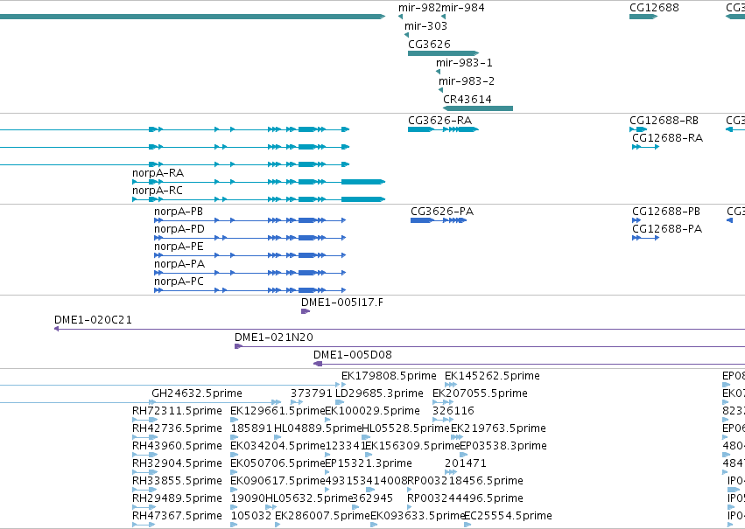
Task: Click the norpA-PC protein label
Action: (x=179, y=282)
